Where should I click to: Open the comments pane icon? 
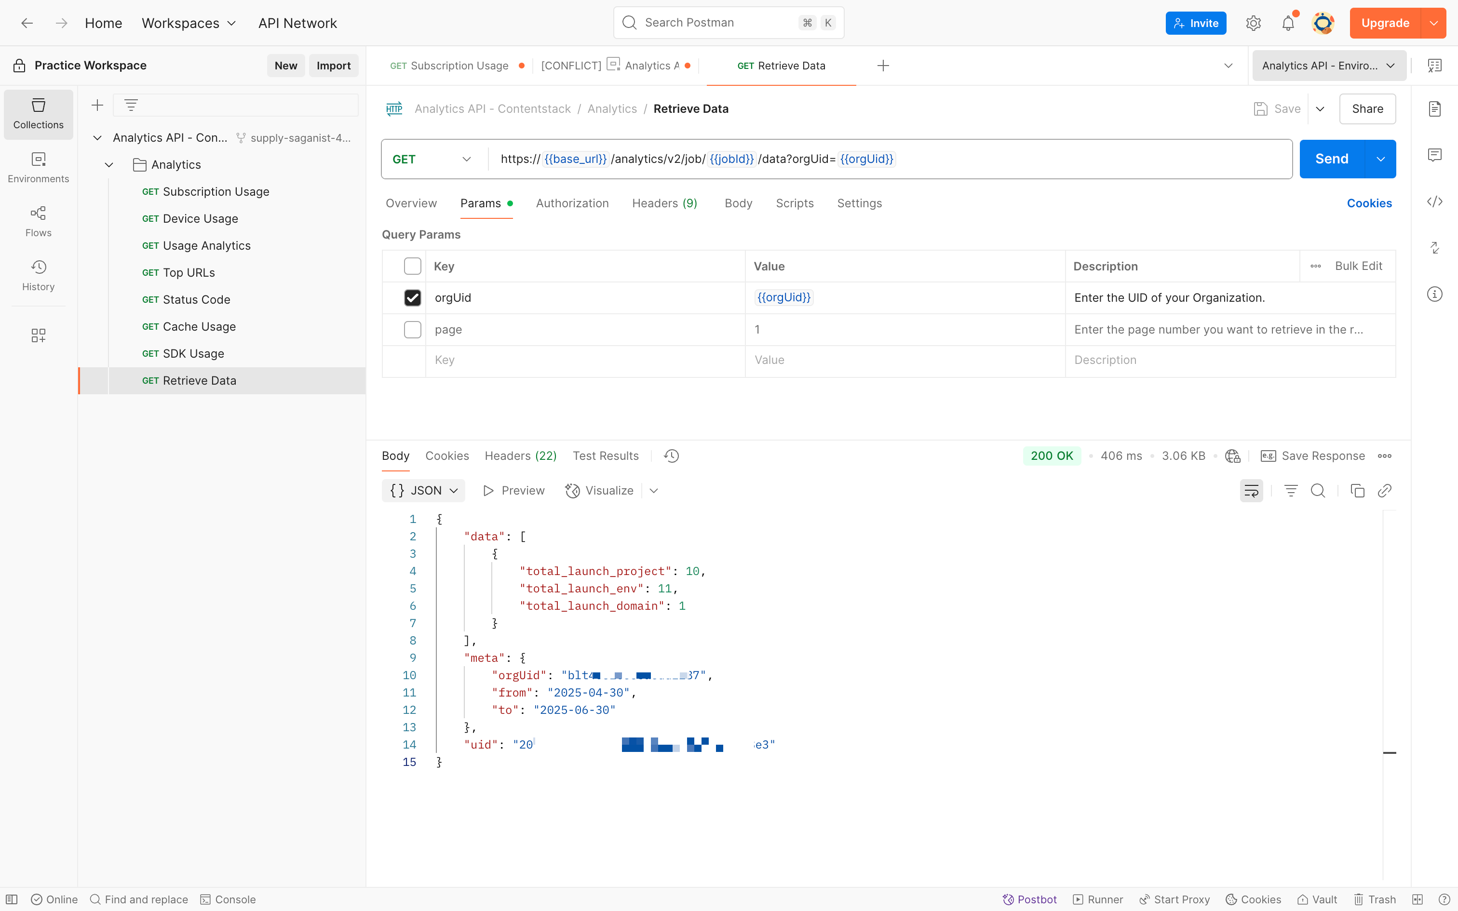pos(1434,155)
